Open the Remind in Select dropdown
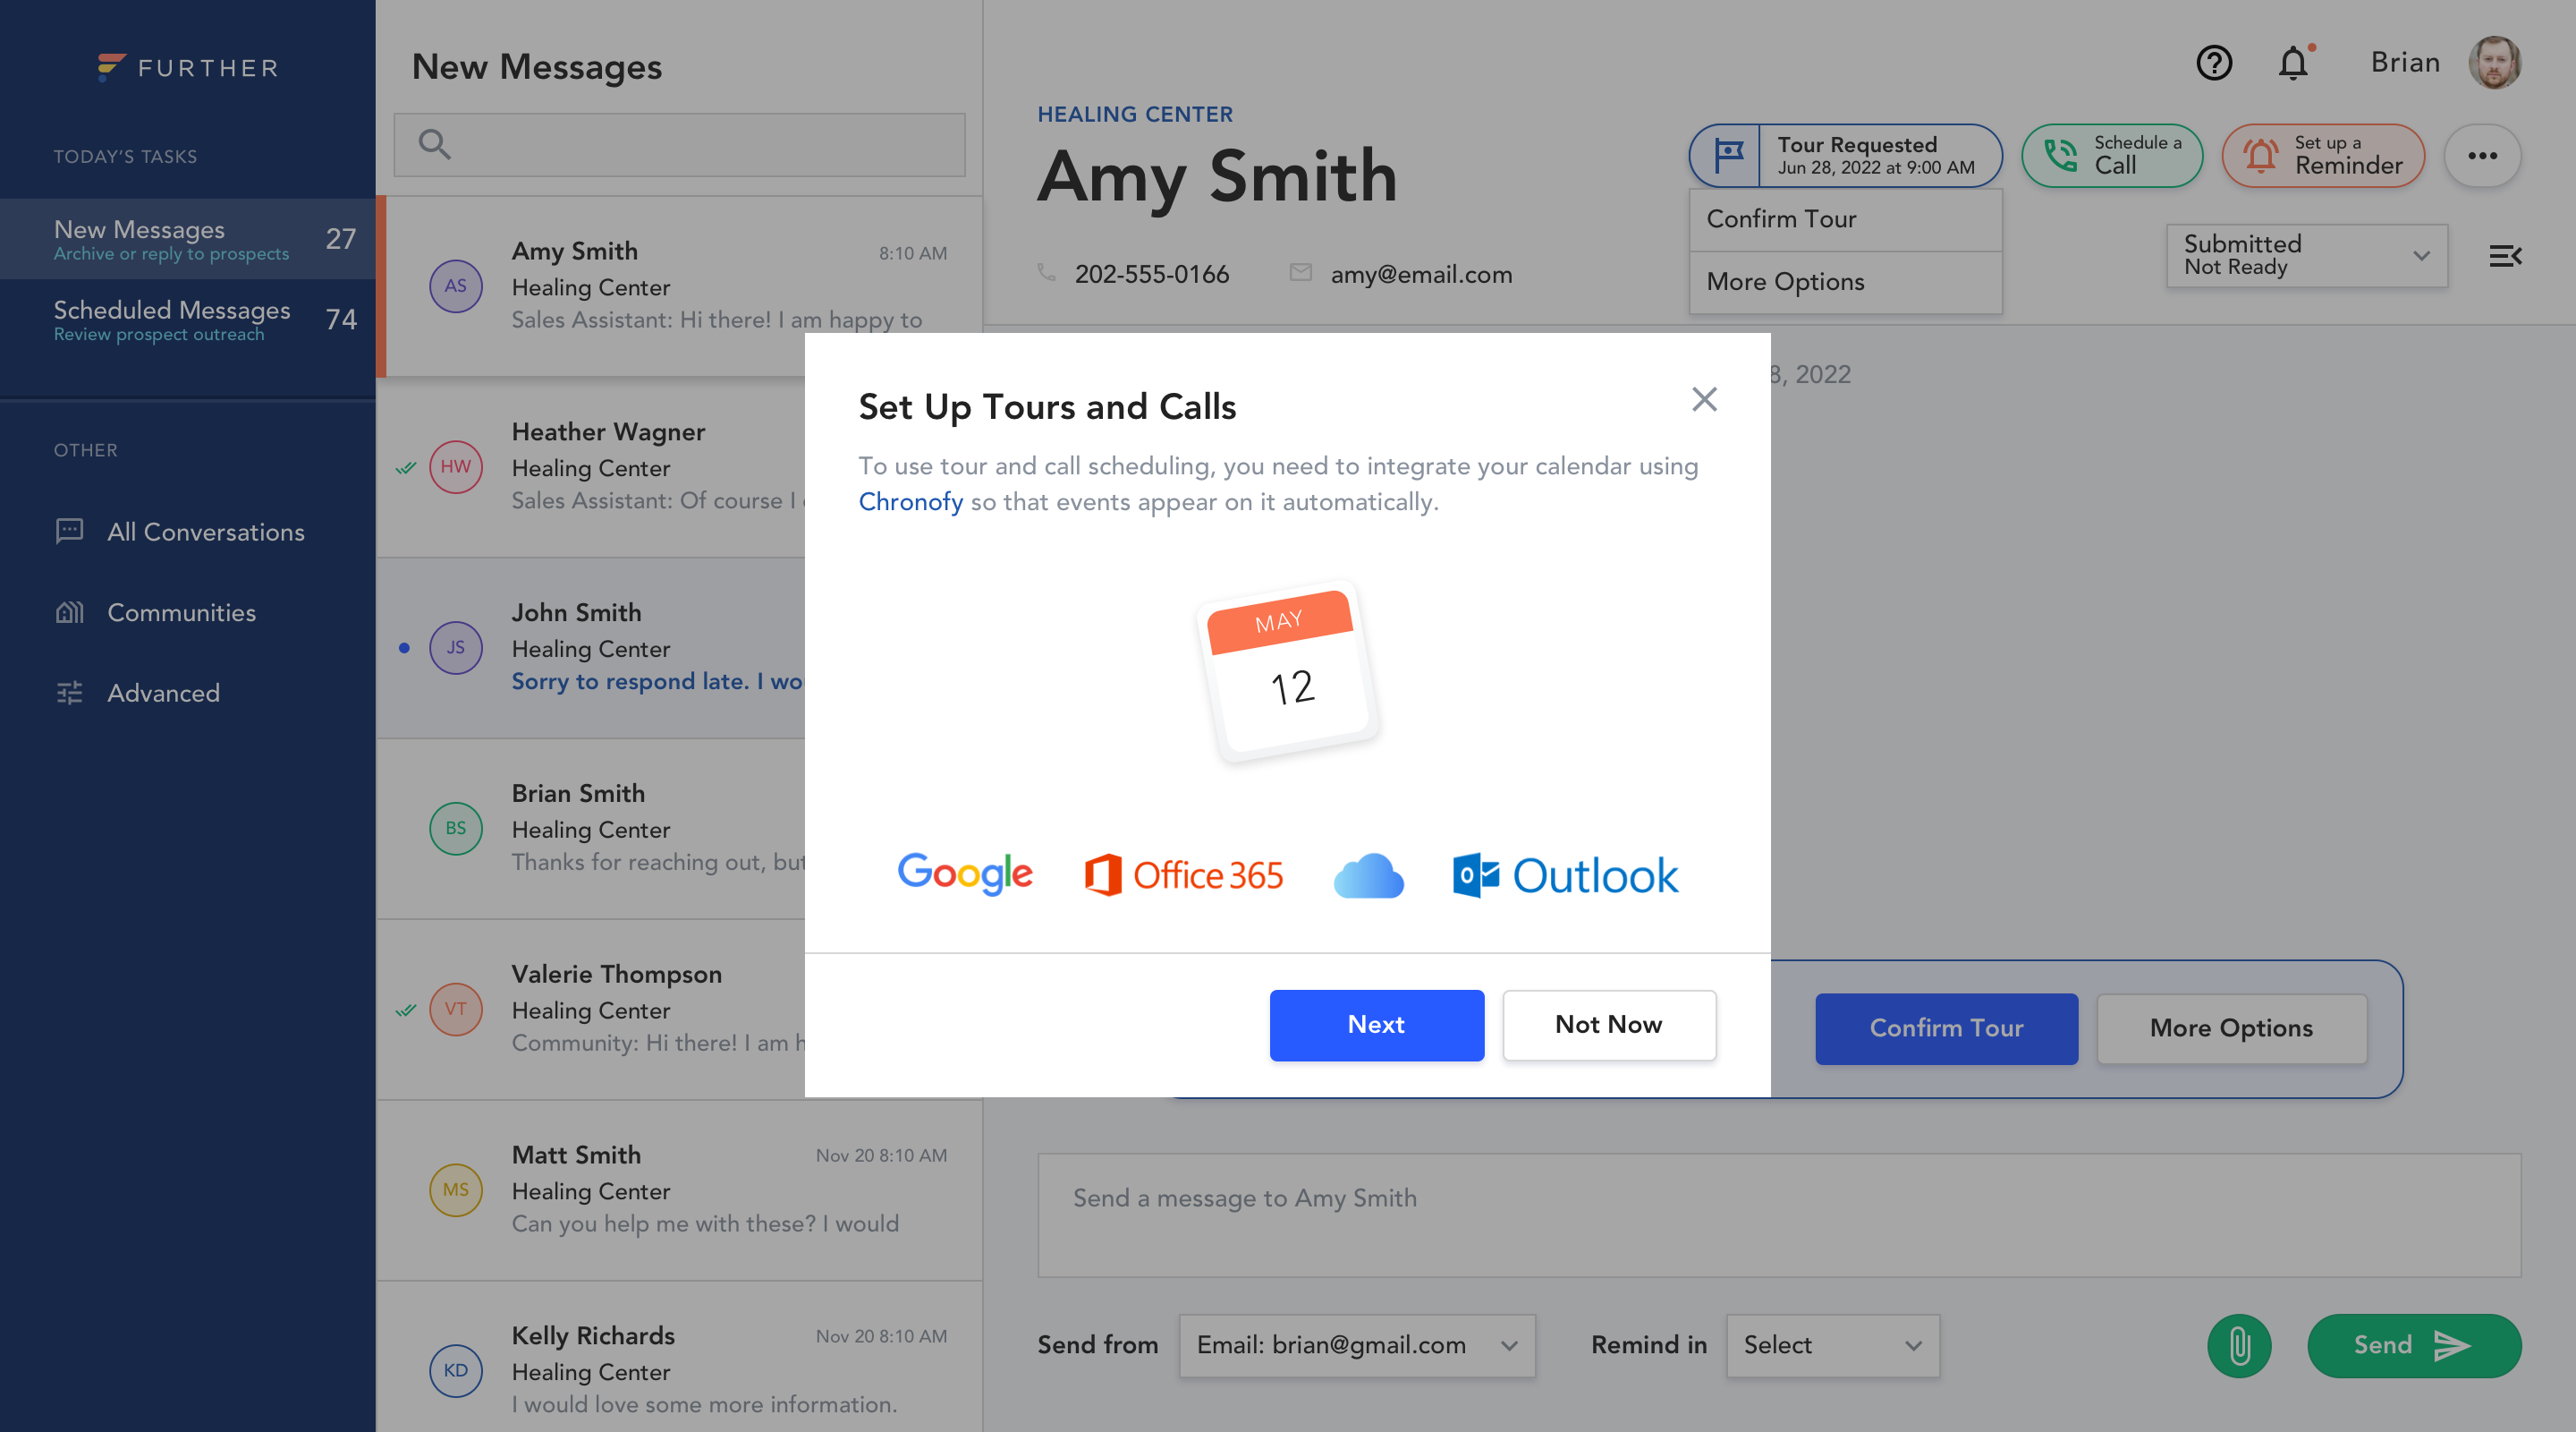Image resolution: width=2576 pixels, height=1432 pixels. point(1832,1345)
